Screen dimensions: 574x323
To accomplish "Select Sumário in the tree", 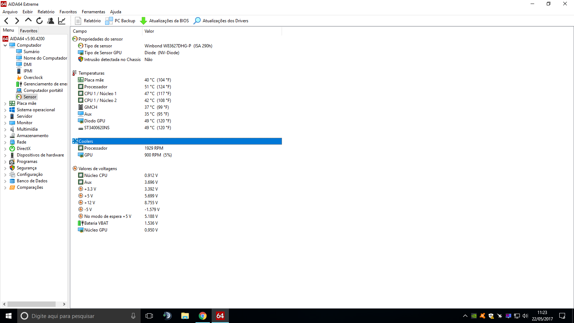I will click(x=28, y=52).
